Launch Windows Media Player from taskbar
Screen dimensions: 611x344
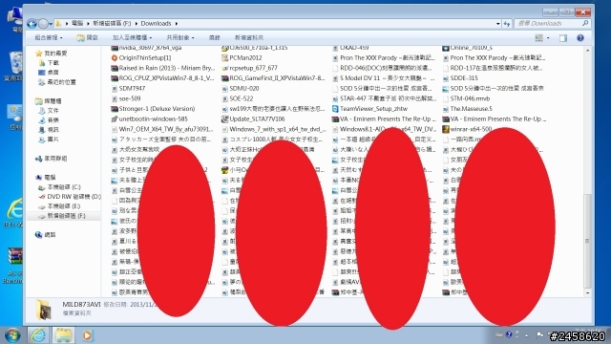tap(87, 335)
